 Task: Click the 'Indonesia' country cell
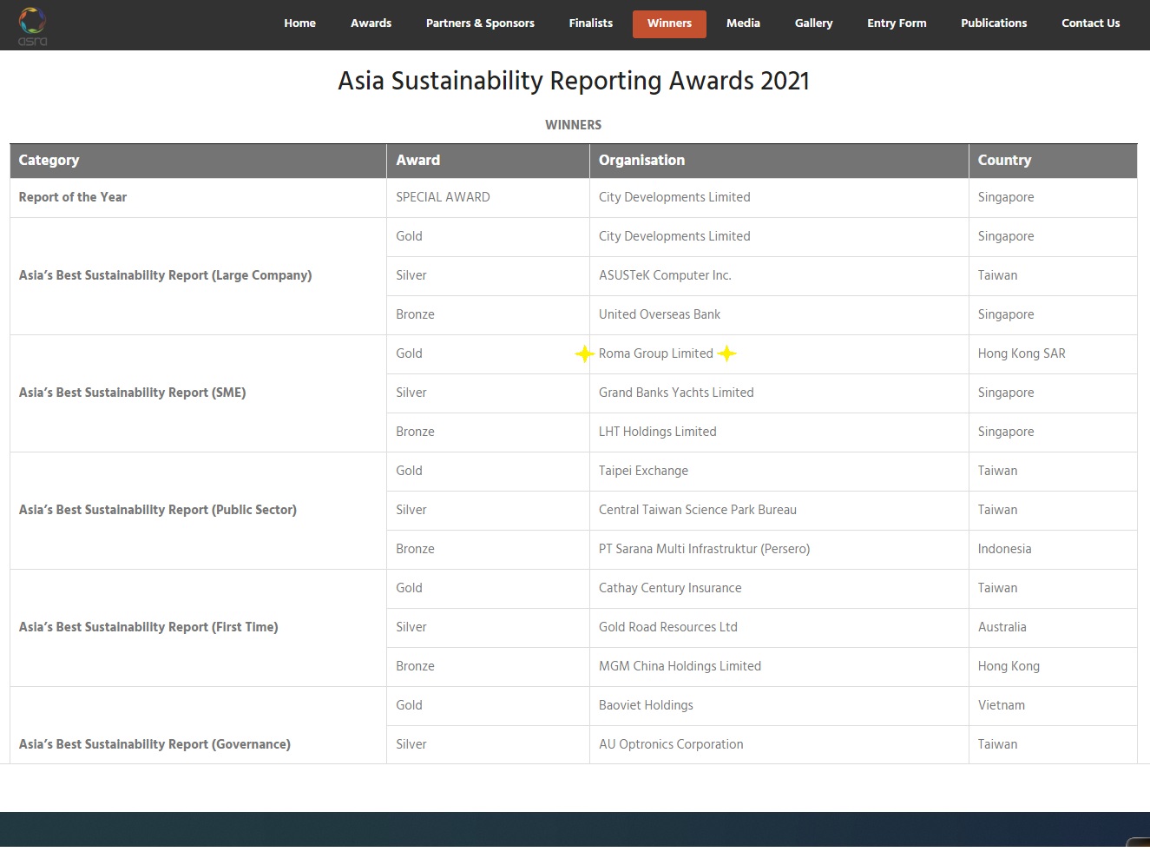point(1053,550)
